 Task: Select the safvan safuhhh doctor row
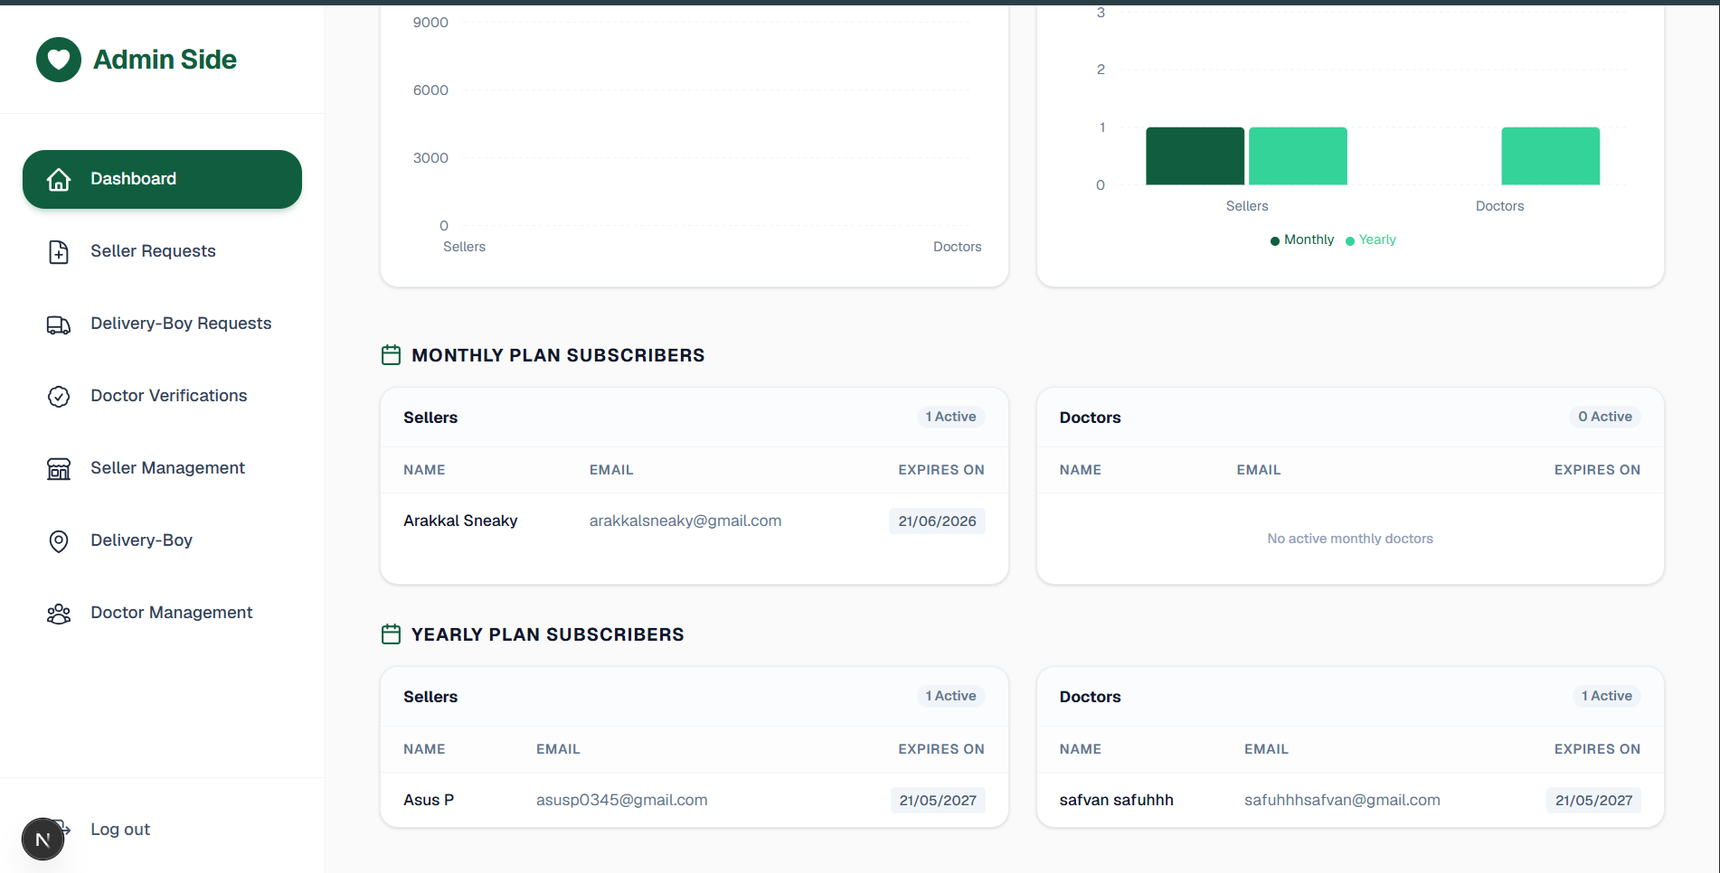click(1350, 800)
